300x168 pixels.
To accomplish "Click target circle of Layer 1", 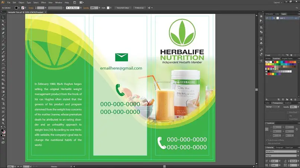I will 296,18.
